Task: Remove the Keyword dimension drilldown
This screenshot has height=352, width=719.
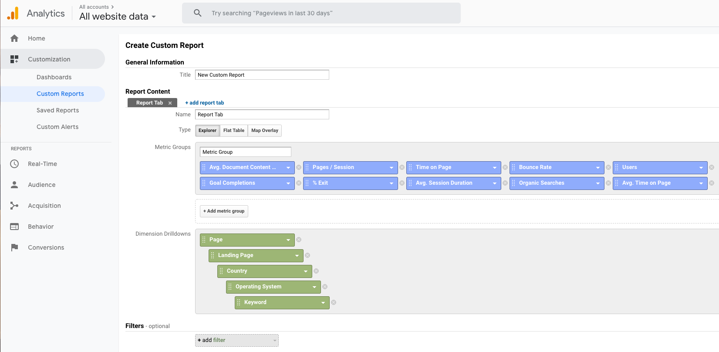Action: [334, 302]
